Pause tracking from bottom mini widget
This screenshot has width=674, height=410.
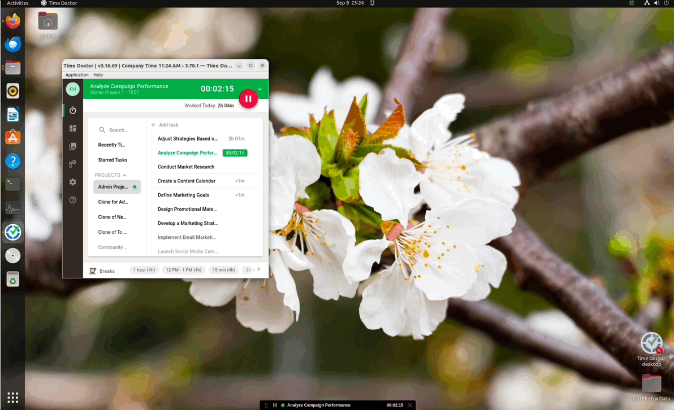tap(275, 405)
